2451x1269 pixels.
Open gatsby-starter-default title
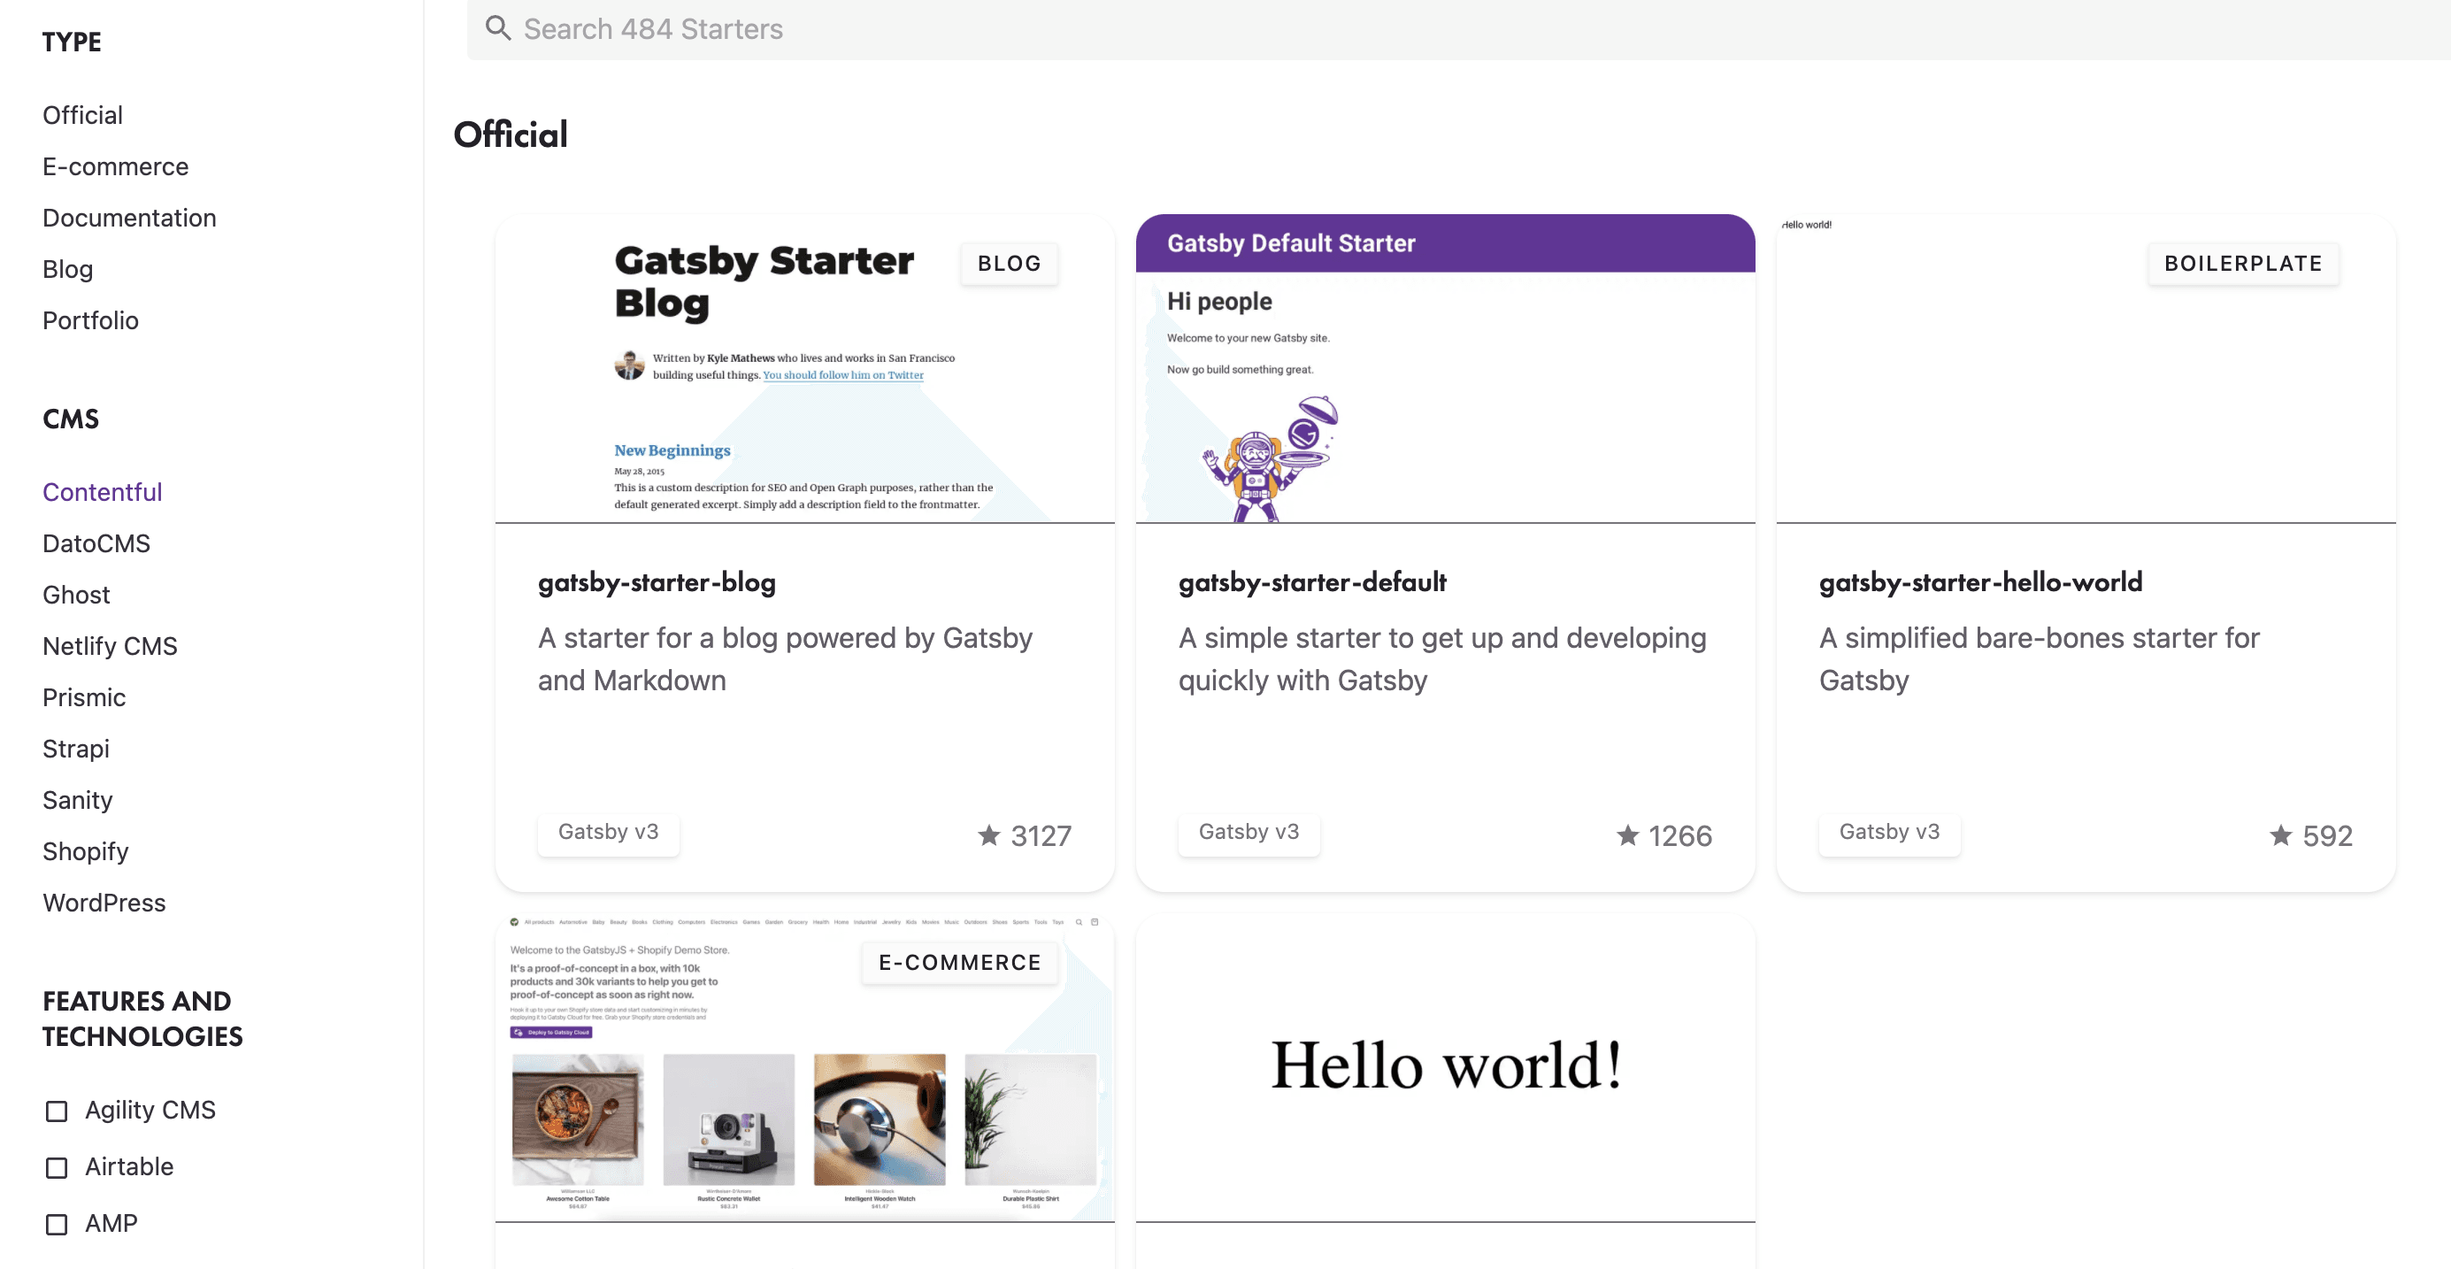point(1312,582)
